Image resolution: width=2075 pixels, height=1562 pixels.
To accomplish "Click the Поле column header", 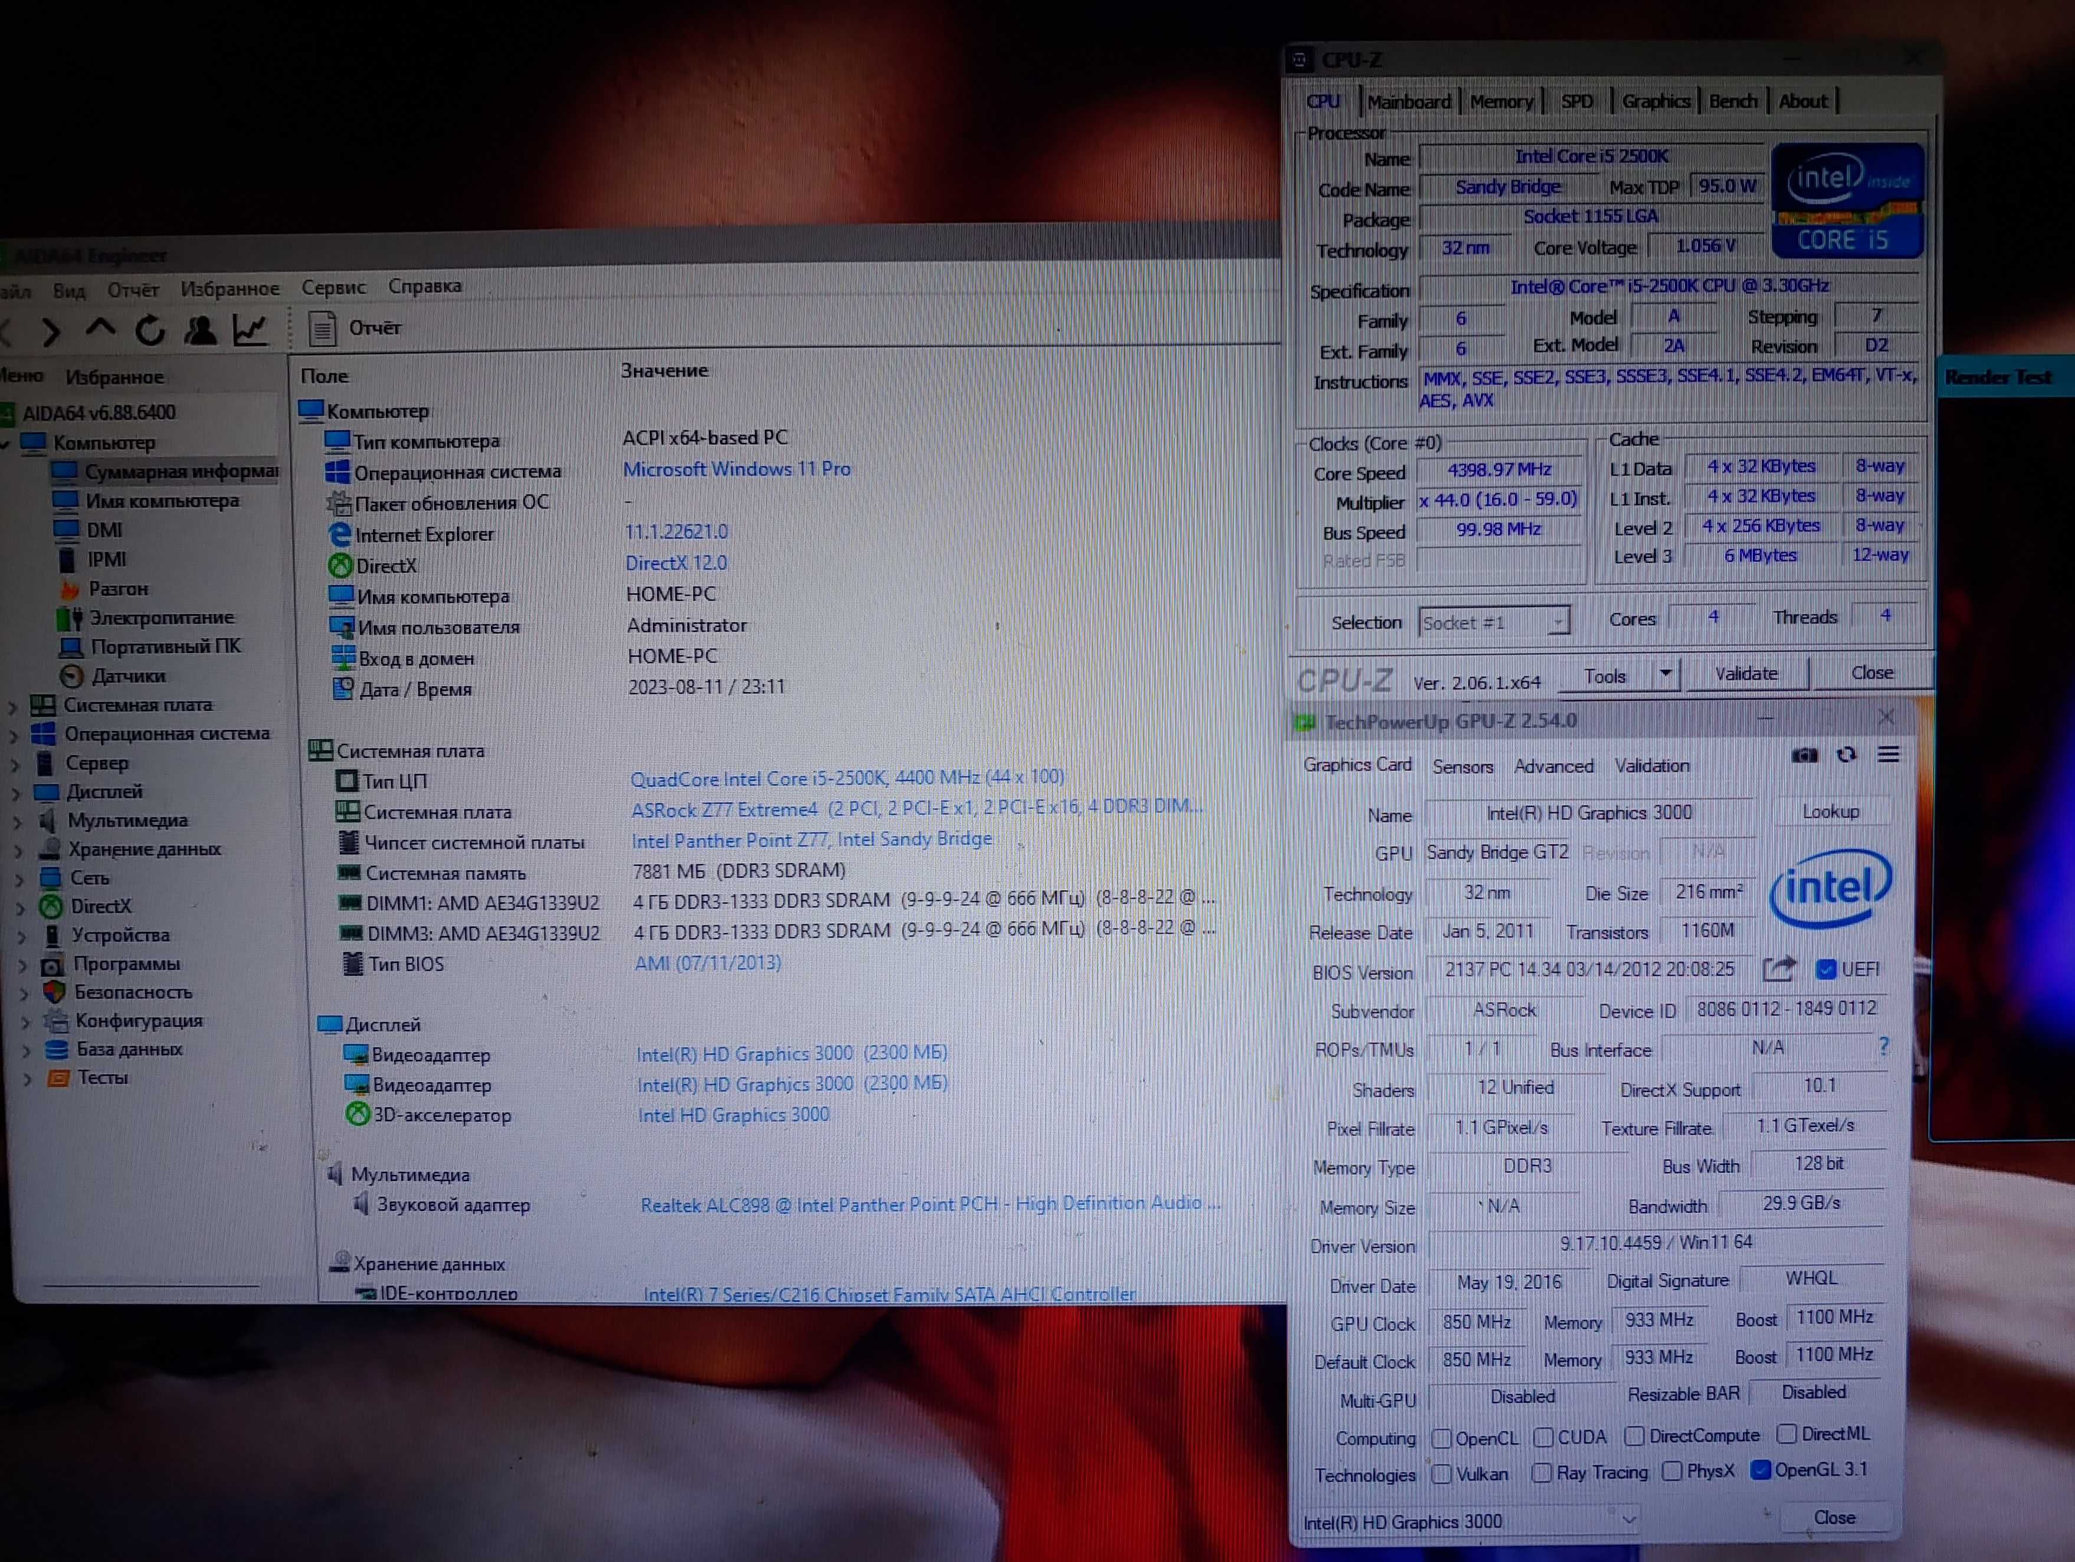I will (324, 376).
